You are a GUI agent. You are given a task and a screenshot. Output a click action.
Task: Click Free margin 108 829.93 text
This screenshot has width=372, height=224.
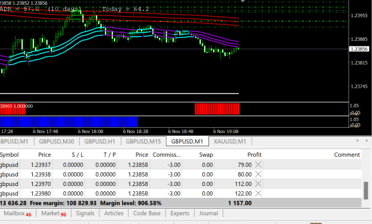pos(63,203)
